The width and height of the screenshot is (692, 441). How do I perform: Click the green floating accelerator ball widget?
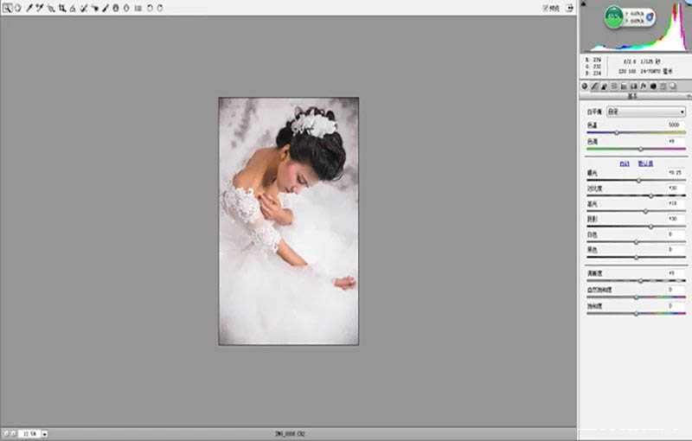coord(613,17)
